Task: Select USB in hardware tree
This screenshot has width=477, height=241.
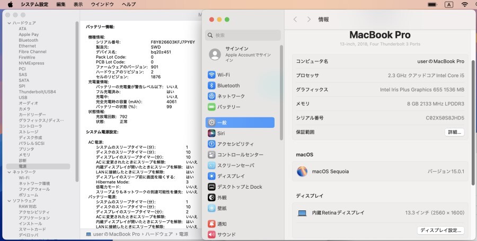Action: (23, 97)
